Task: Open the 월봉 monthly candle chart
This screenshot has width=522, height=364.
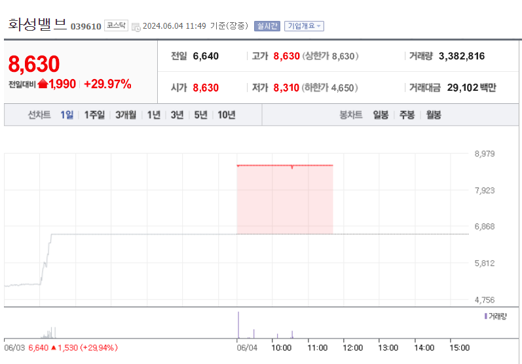Action: click(434, 115)
